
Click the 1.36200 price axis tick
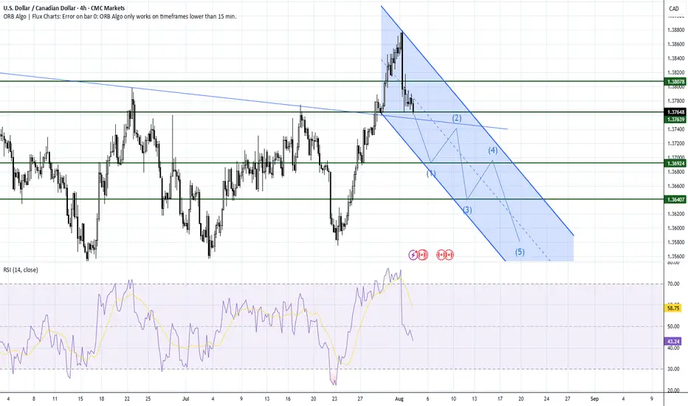pos(675,214)
